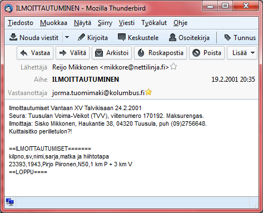Click the '==ILMOITTAUTUMISET=======' line
The height and width of the screenshot is (213, 263).
click(50, 148)
